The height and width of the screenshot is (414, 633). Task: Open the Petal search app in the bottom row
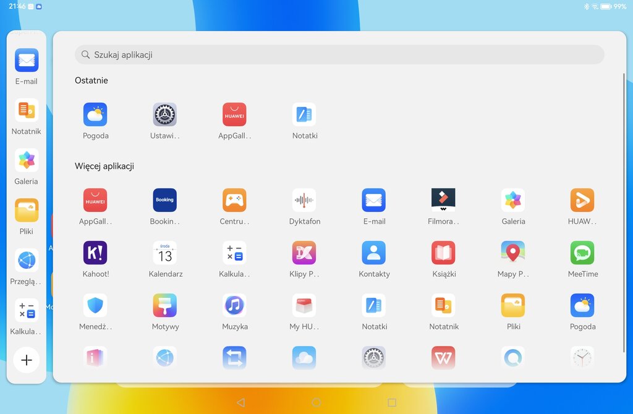pos(513,358)
